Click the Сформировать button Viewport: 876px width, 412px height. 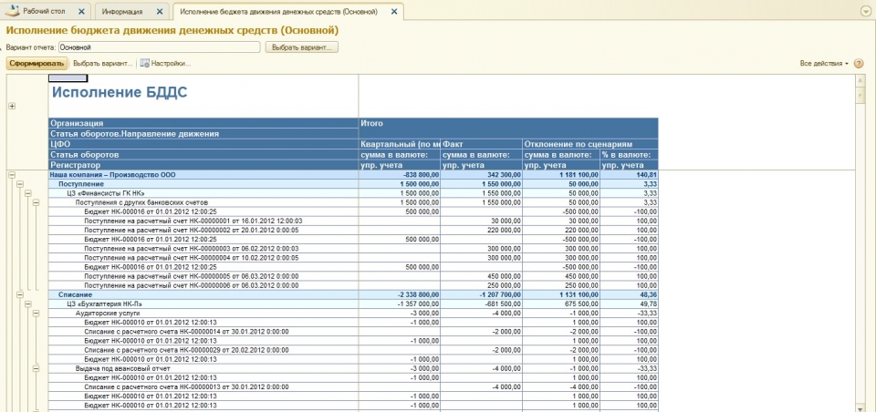pos(37,64)
